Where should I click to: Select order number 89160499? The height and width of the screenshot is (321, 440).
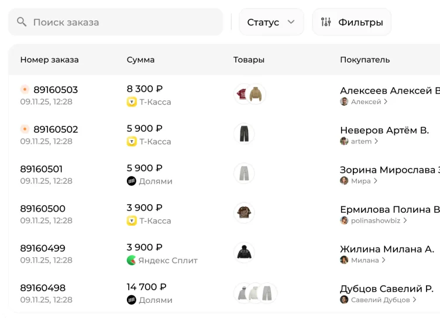[x=43, y=248]
